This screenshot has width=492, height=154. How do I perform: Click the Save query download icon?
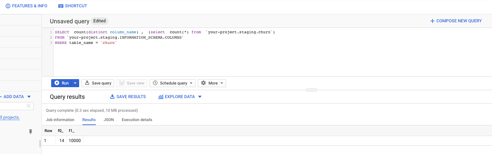click(x=87, y=83)
